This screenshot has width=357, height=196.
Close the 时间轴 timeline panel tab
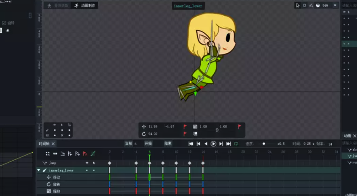(53, 144)
